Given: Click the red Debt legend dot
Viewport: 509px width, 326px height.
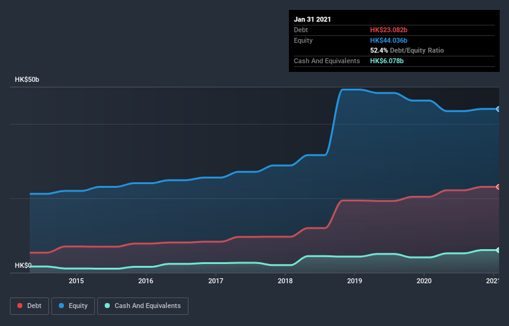Looking at the screenshot, I should (20, 306).
